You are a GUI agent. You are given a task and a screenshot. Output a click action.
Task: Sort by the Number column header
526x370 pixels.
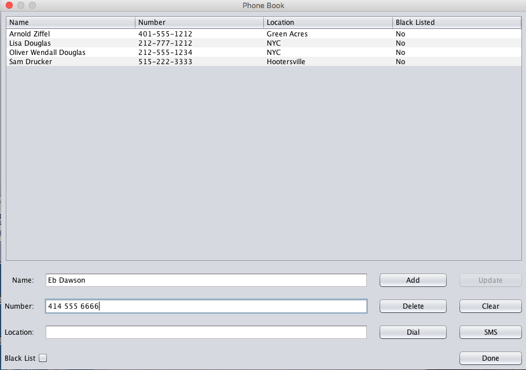(x=199, y=23)
